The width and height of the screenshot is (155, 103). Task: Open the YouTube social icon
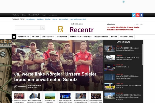tap(137, 15)
